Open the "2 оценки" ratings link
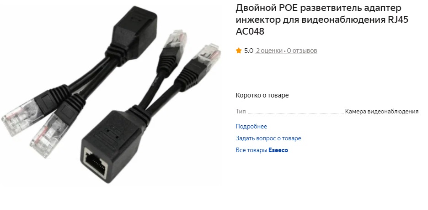 (x=269, y=51)
